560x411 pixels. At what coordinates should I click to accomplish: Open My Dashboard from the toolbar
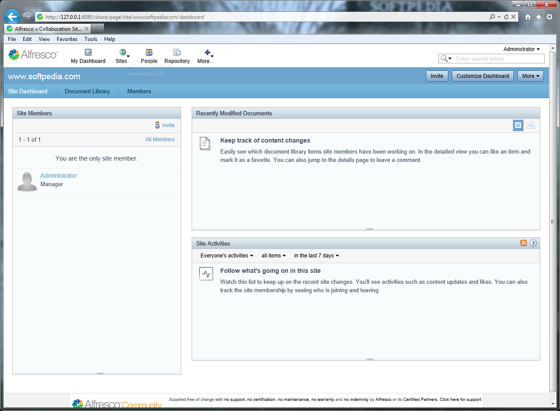tap(88, 56)
